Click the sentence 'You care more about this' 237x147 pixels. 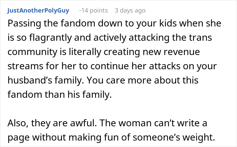coord(143,80)
